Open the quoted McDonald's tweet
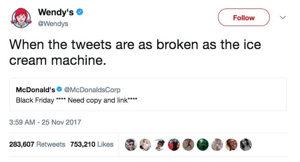The height and width of the screenshot is (162, 300). pyautogui.click(x=148, y=94)
